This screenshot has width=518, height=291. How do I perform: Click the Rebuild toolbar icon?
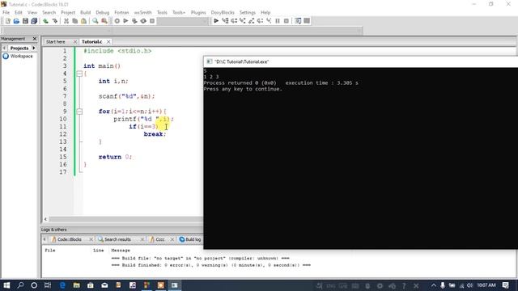143,21
